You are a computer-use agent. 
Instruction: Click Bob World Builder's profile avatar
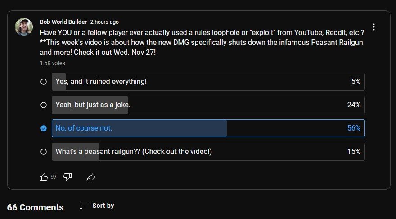click(24, 27)
